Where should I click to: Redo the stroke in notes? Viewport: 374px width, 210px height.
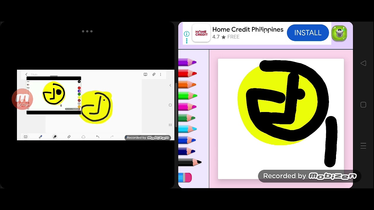click(x=112, y=137)
